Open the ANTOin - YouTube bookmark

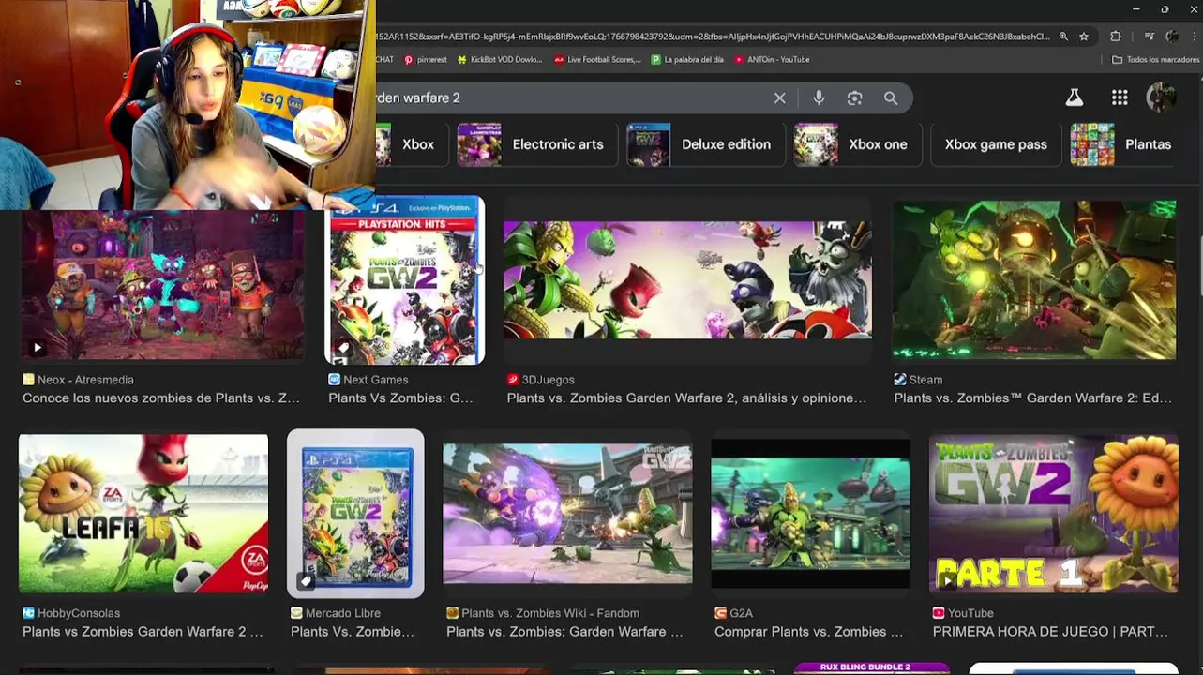pyautogui.click(x=772, y=59)
